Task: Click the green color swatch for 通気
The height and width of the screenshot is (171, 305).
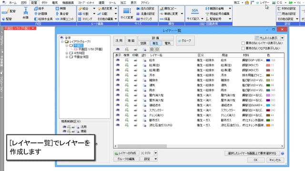Action: pos(268,85)
